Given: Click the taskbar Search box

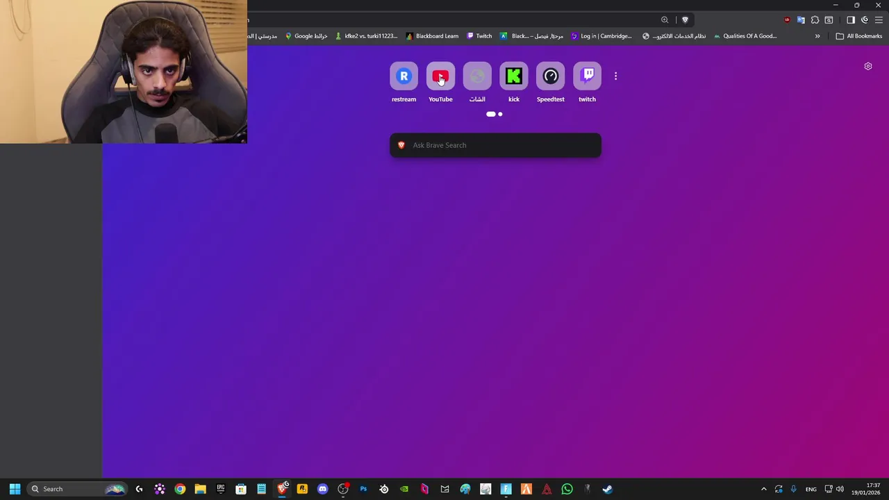Looking at the screenshot, I should click(x=76, y=489).
